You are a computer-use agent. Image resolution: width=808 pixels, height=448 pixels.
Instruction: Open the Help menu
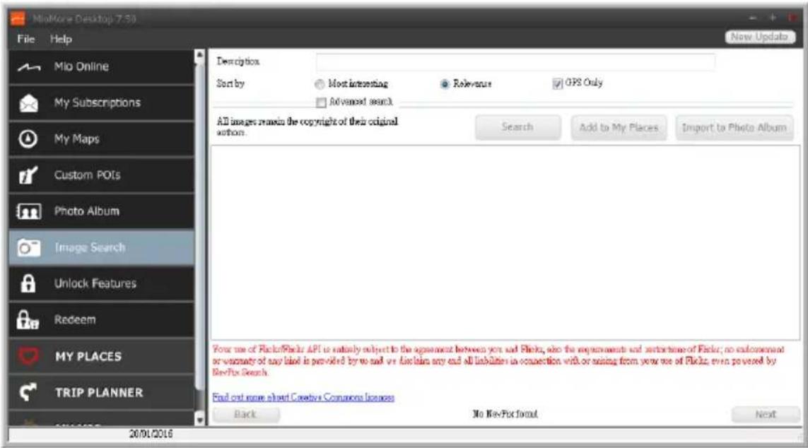point(61,39)
